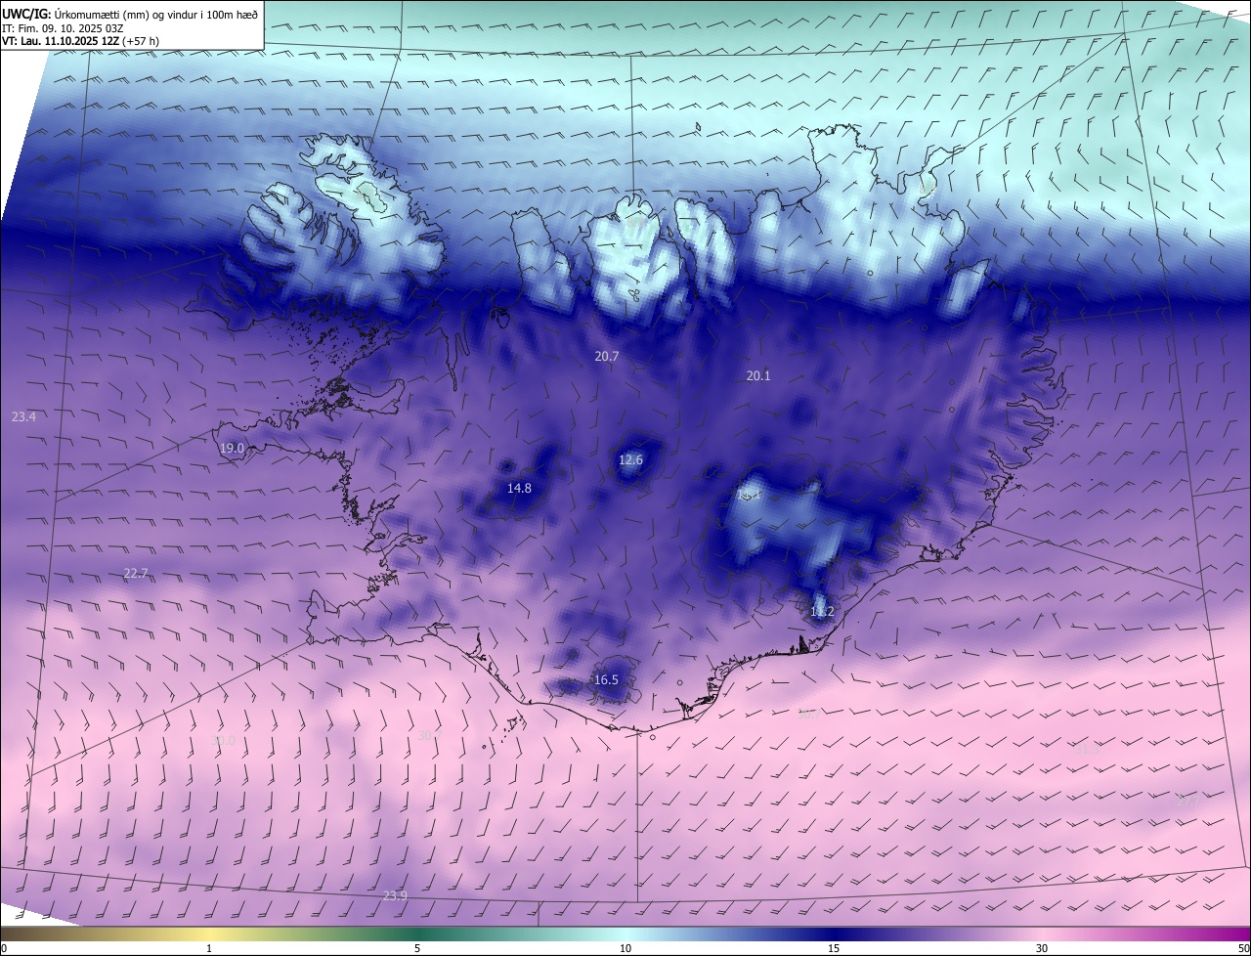Image resolution: width=1251 pixels, height=956 pixels.
Task: Select the 10 tick label on the color scale
Action: (x=625, y=949)
